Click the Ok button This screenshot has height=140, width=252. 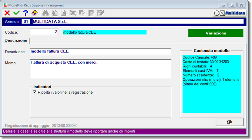[229, 122]
